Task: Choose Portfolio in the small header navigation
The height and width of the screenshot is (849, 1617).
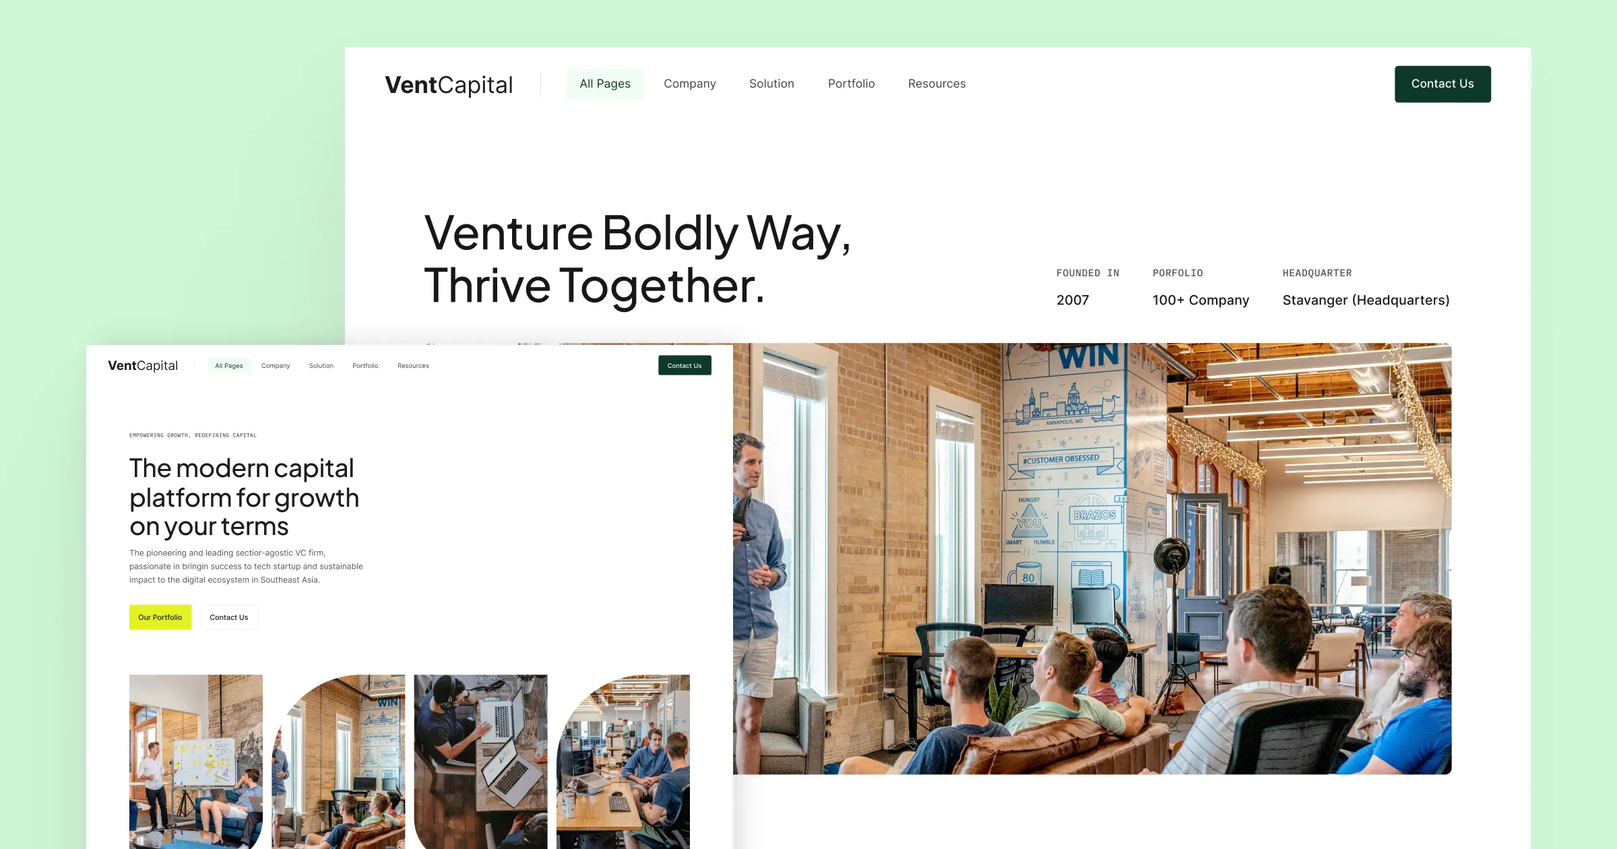Action: [365, 366]
